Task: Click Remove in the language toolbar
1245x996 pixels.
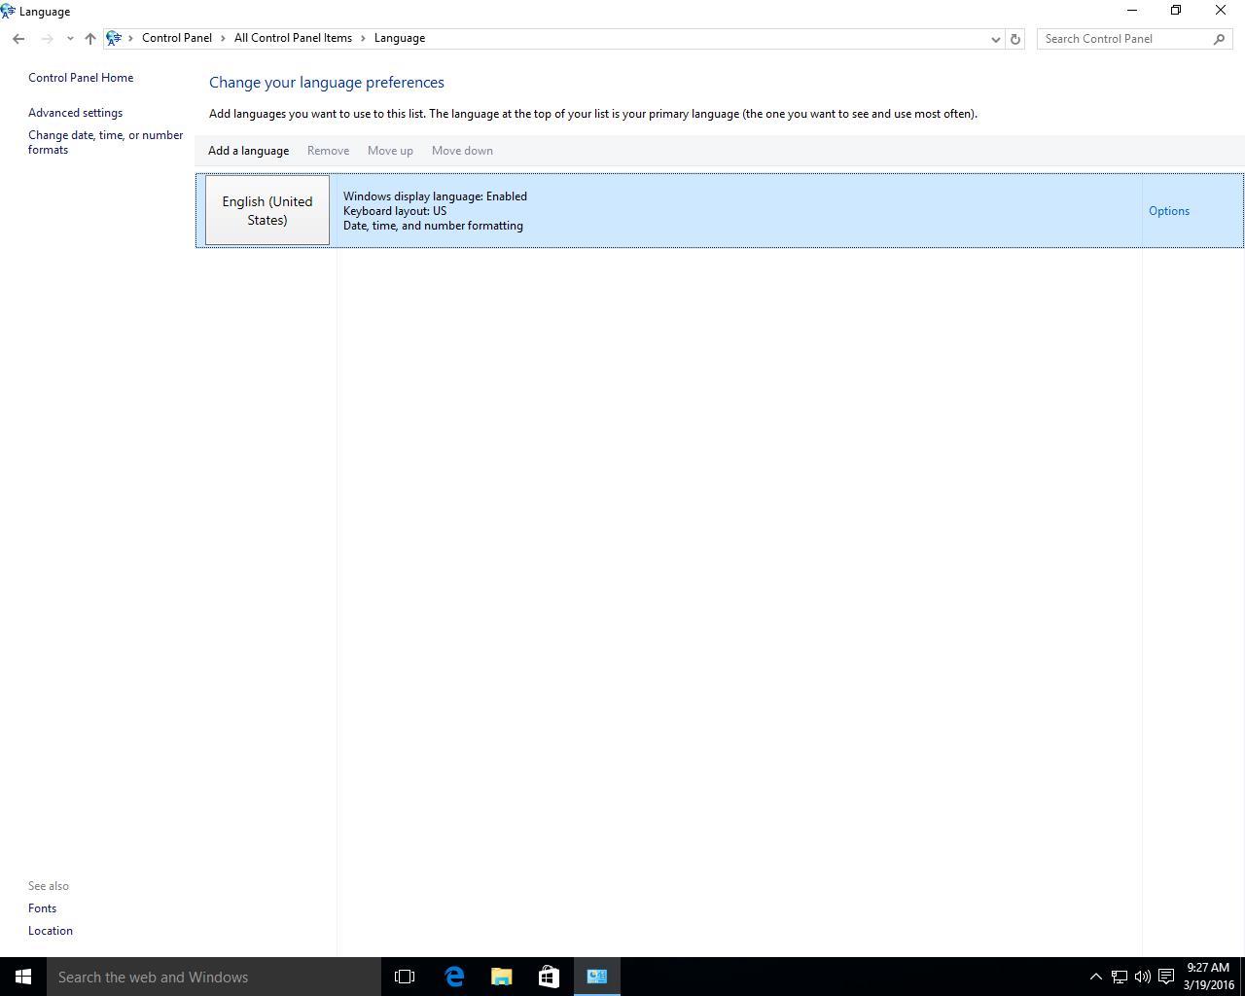Action: 328,151
